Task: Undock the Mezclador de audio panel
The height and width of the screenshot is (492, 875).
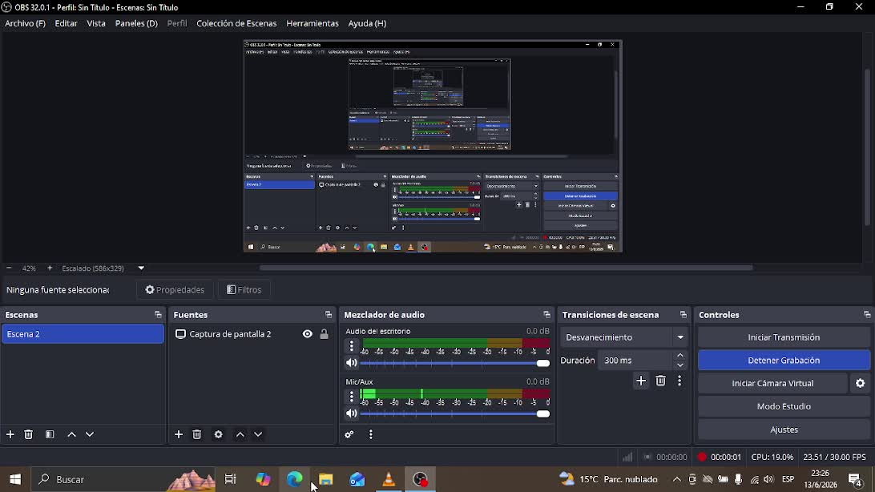Action: [546, 315]
